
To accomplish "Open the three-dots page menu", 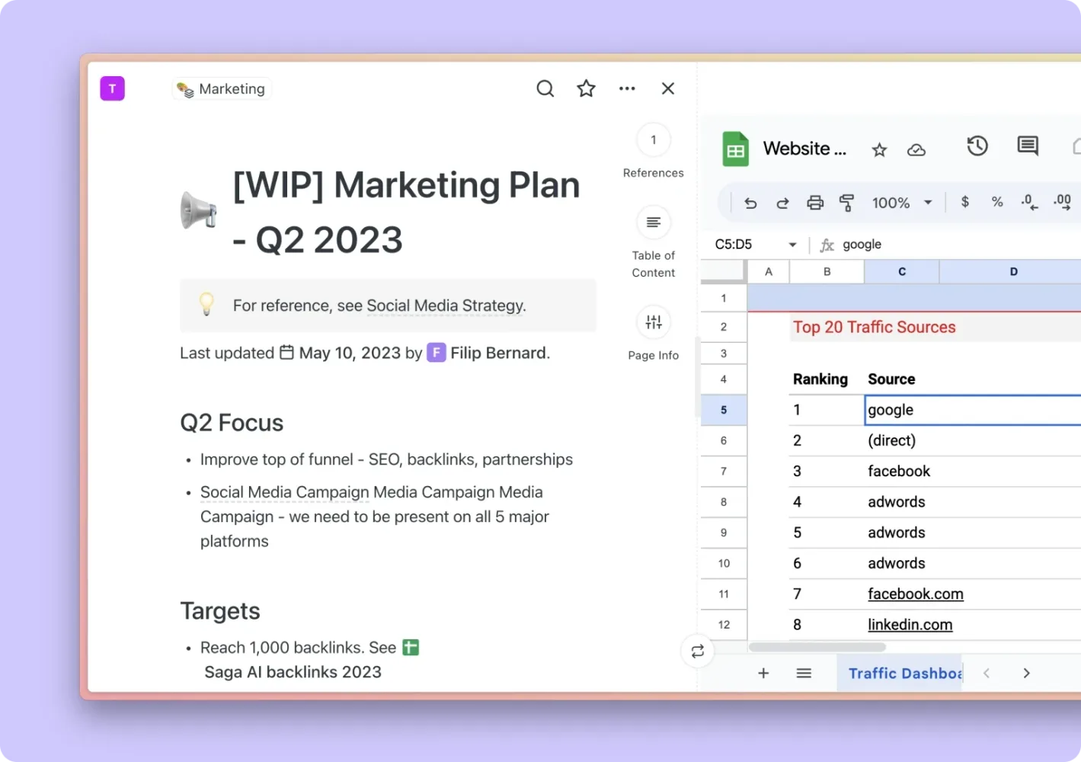I will tap(627, 88).
